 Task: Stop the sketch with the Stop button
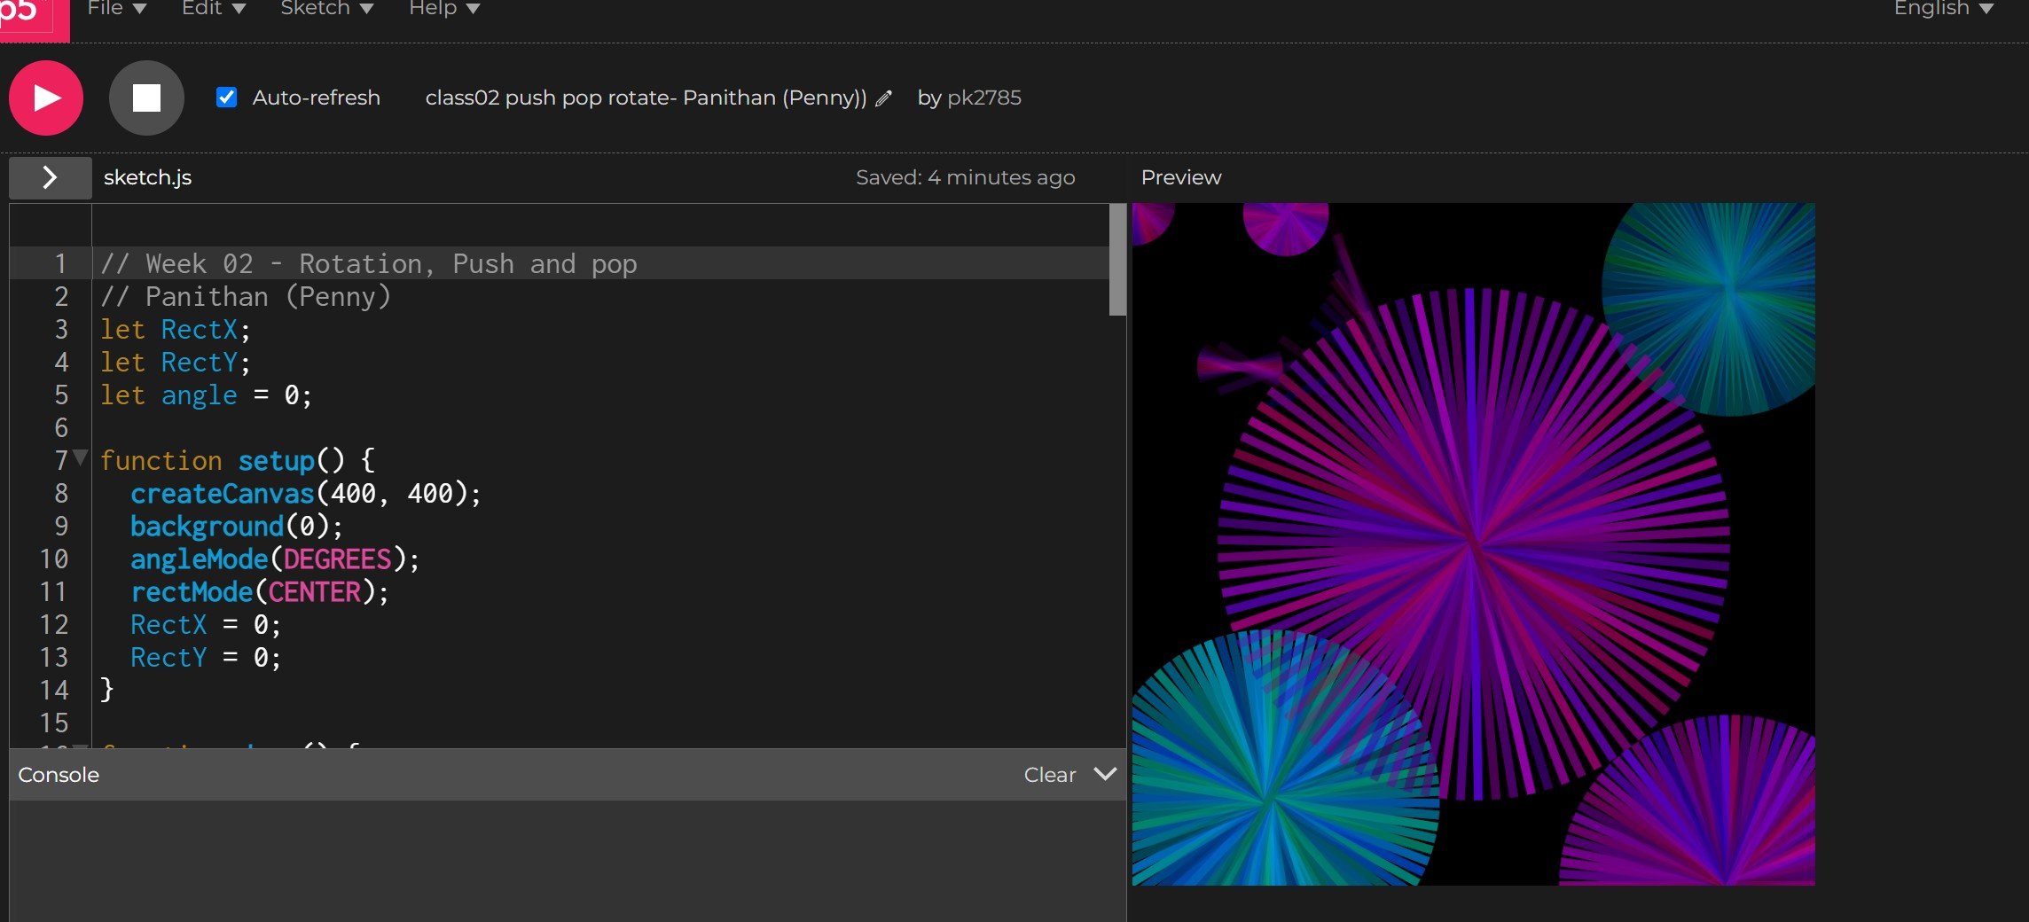[146, 98]
